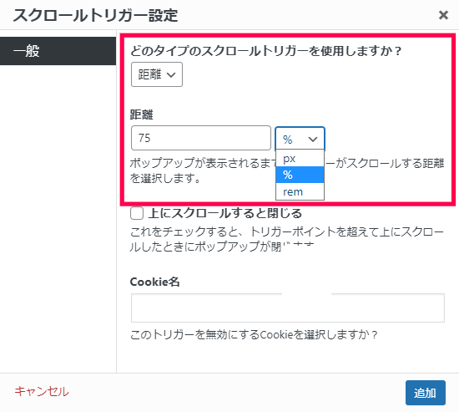Click the 距離 label above the number field

click(141, 114)
